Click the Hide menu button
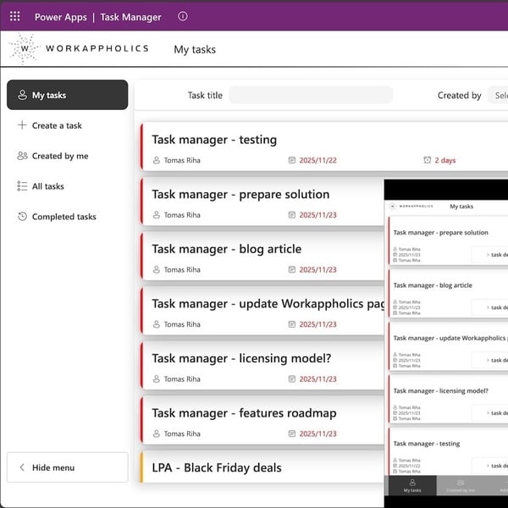The width and height of the screenshot is (508, 508). coord(68,467)
